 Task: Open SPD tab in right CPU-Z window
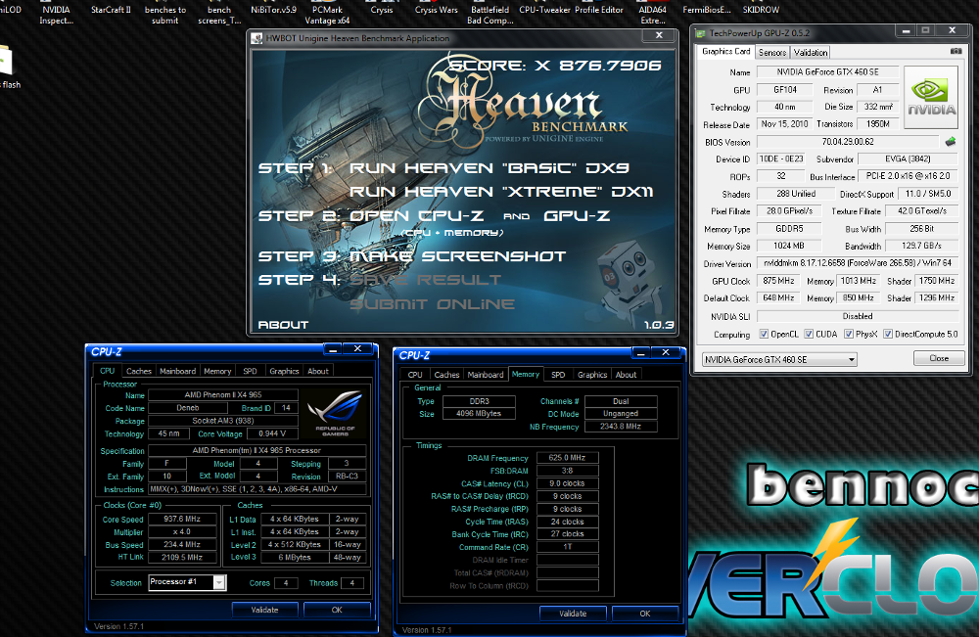558,375
